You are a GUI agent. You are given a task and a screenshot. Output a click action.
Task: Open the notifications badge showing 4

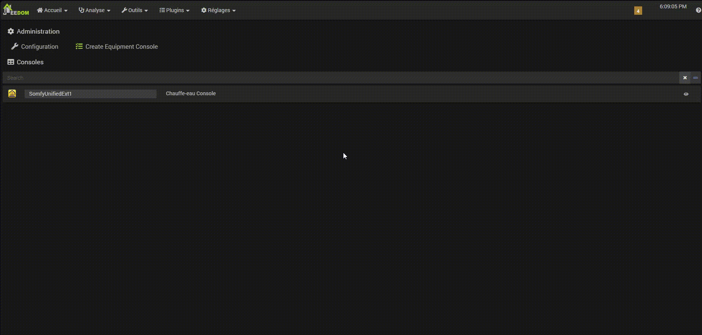638,11
